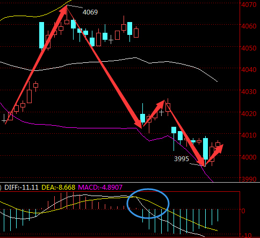Click the red candle at the 4069 peak
260x238 pixels.
(67, 22)
